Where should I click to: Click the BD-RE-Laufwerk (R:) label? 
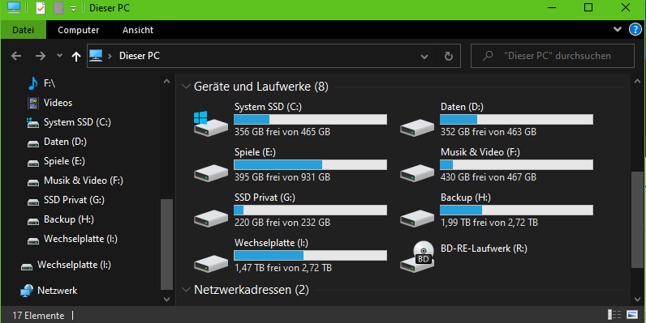pos(484,249)
